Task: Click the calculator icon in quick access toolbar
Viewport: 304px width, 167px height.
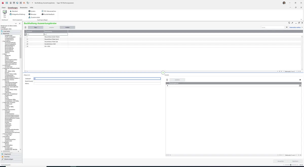Action: pyautogui.click(x=10, y=3)
